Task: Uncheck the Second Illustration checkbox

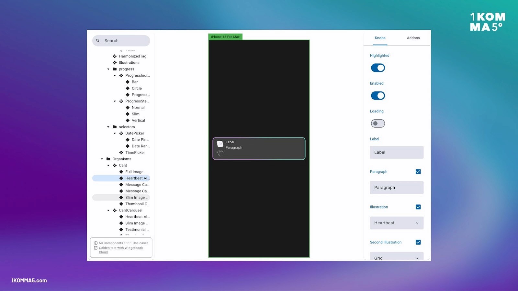Action: click(418, 242)
